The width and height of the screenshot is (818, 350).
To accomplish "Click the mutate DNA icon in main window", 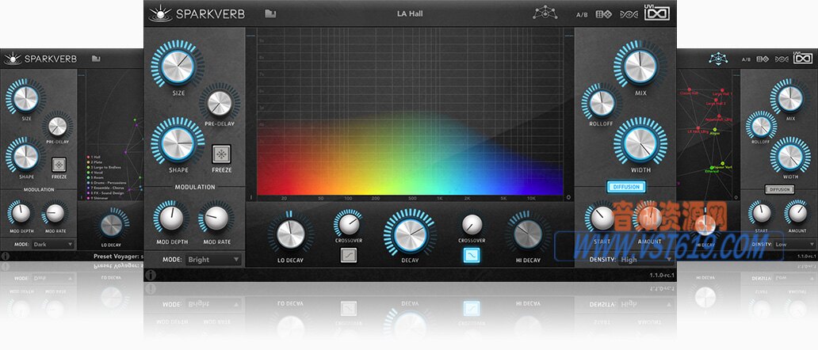I will click(x=629, y=14).
